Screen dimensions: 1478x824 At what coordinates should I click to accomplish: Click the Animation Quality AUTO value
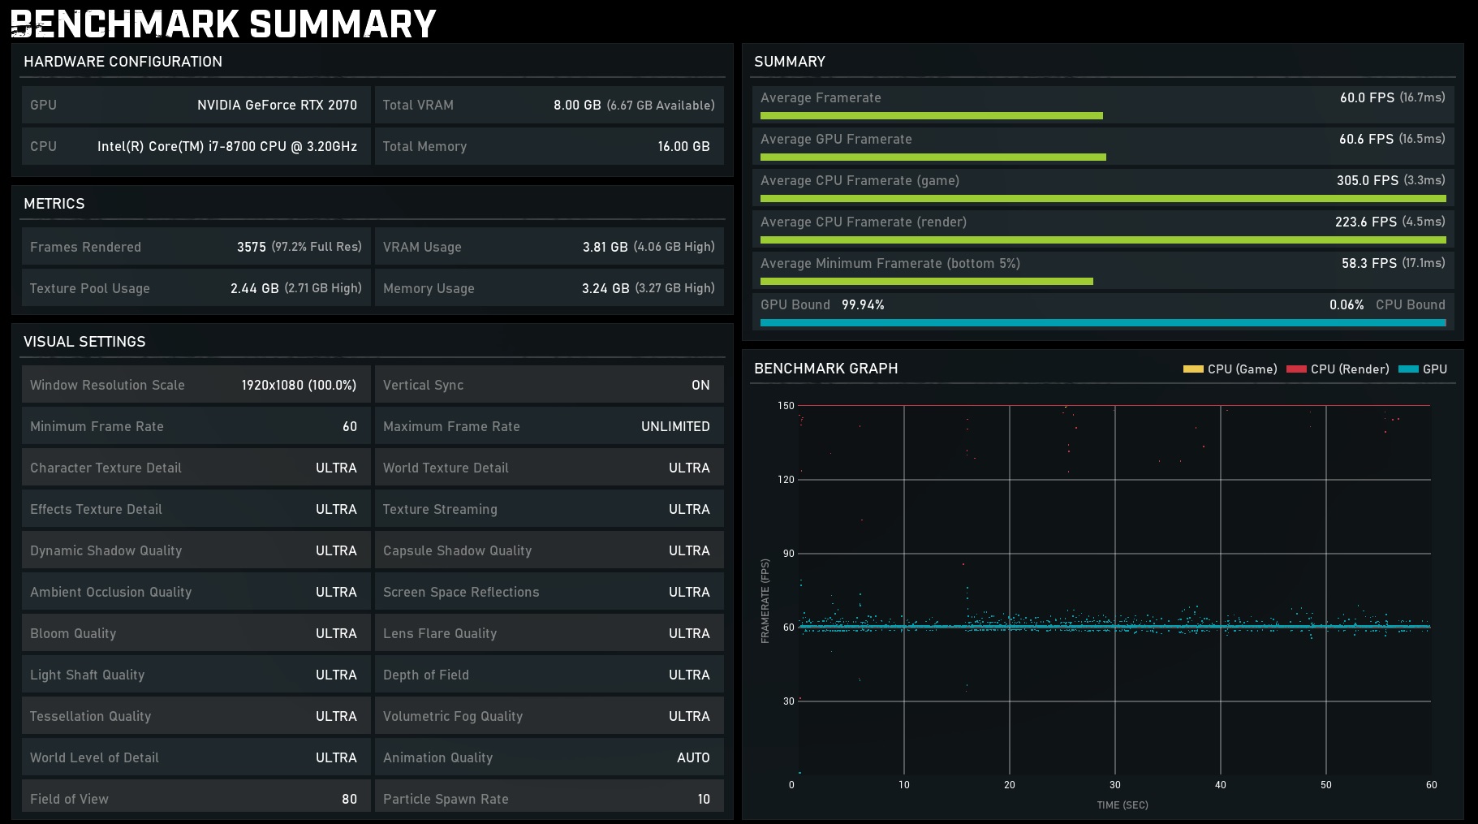pyautogui.click(x=692, y=757)
